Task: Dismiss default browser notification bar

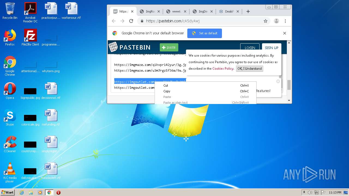Action: pos(284,33)
